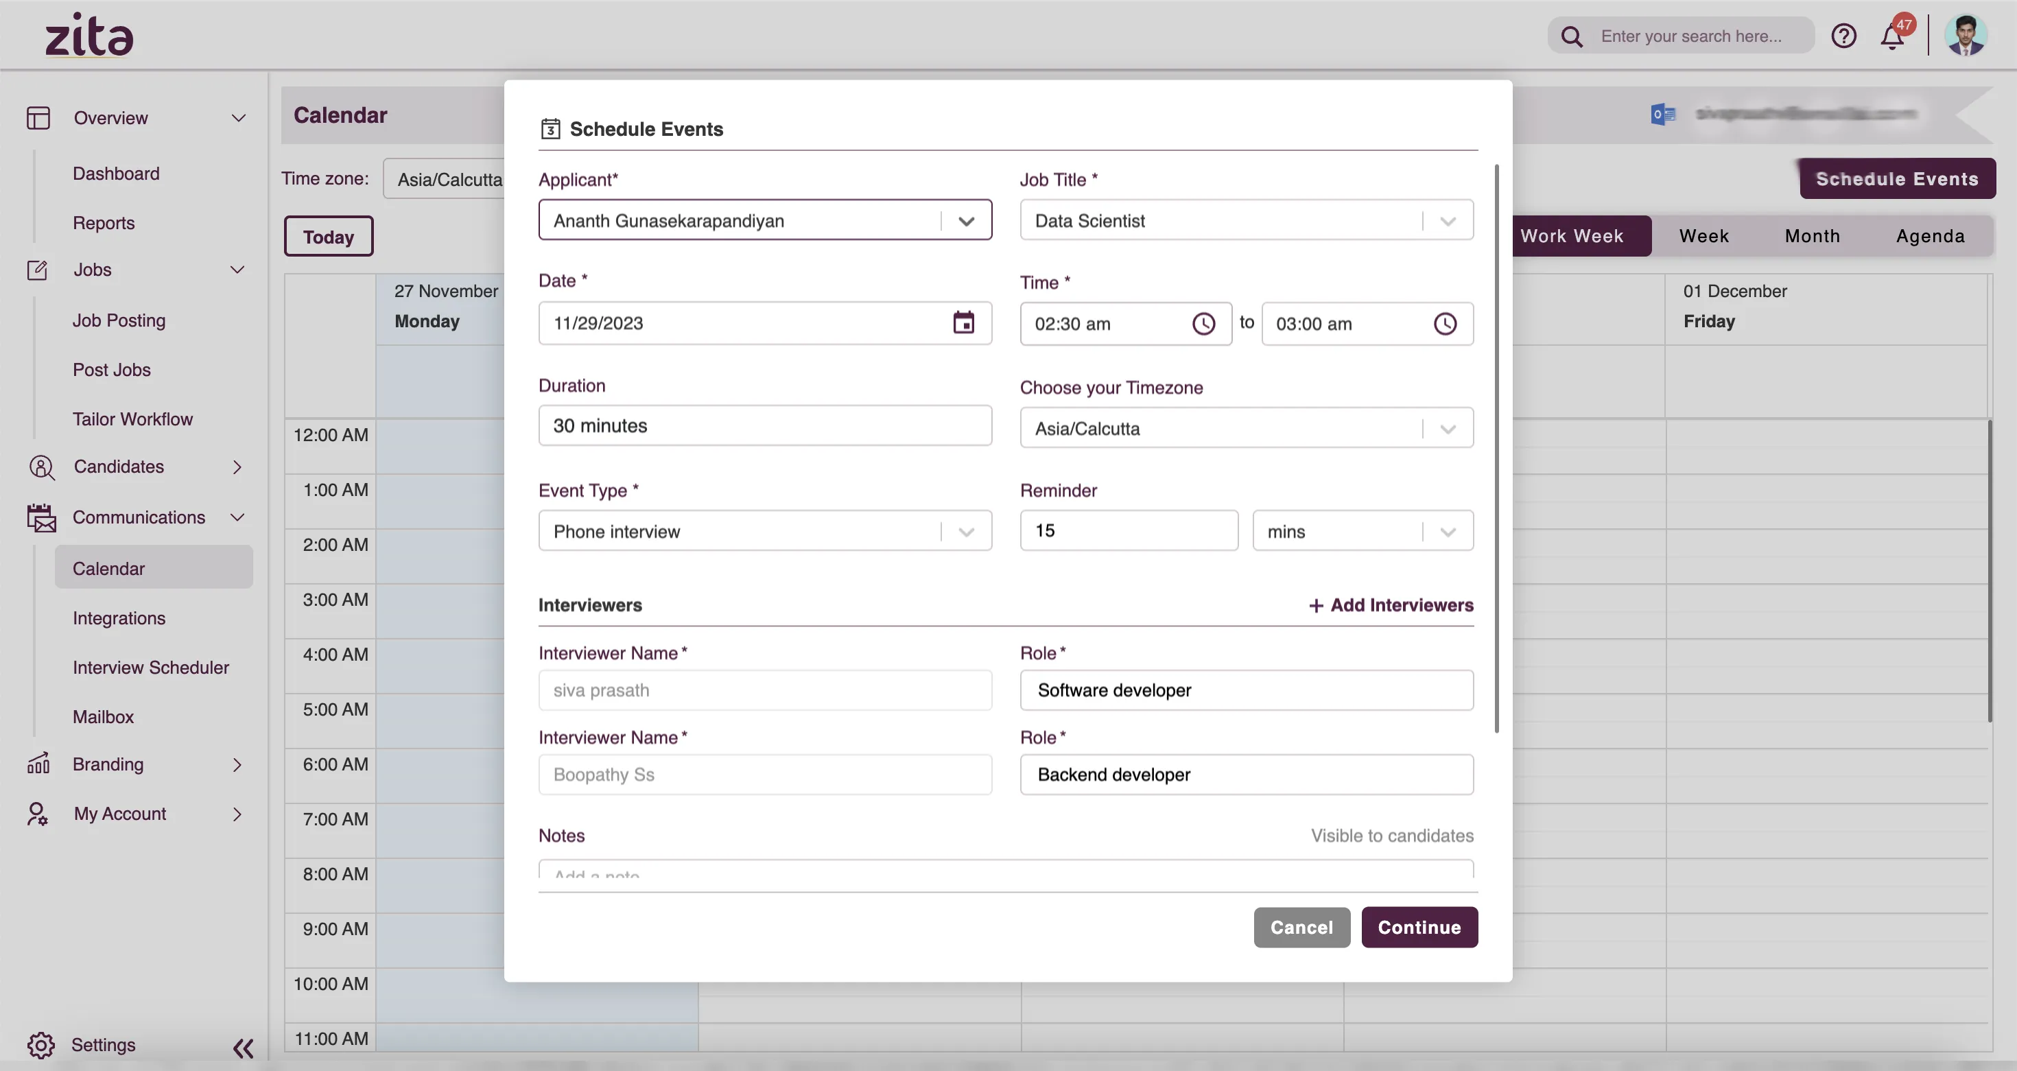Open Reports in sidebar
This screenshot has width=2017, height=1071.
tap(104, 223)
